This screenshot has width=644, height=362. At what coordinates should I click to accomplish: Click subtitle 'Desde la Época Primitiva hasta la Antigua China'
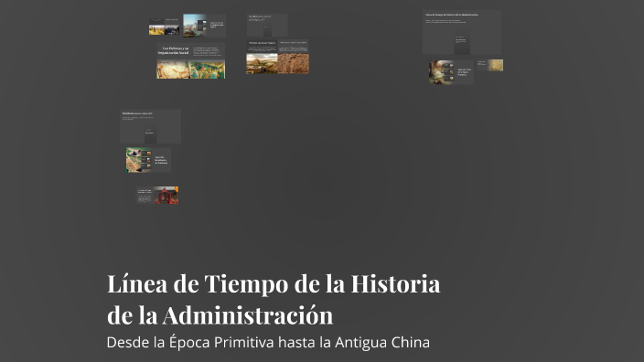pos(268,342)
